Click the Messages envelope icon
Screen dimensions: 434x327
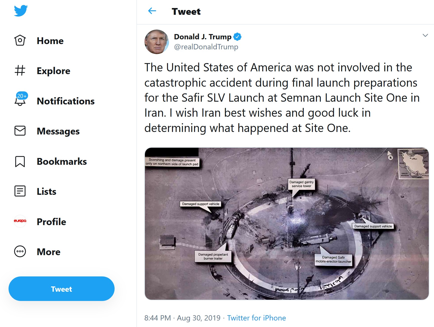click(x=20, y=131)
